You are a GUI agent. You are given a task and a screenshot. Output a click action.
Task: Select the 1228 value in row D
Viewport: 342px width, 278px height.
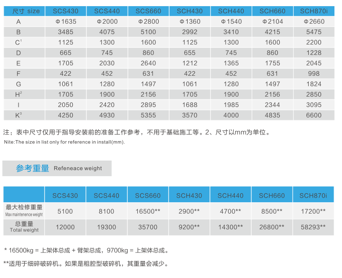[x=313, y=53]
